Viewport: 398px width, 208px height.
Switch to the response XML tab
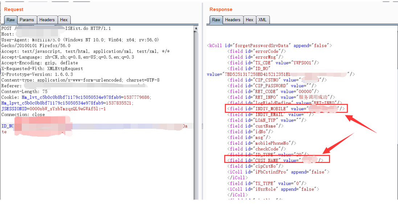pos(262,20)
